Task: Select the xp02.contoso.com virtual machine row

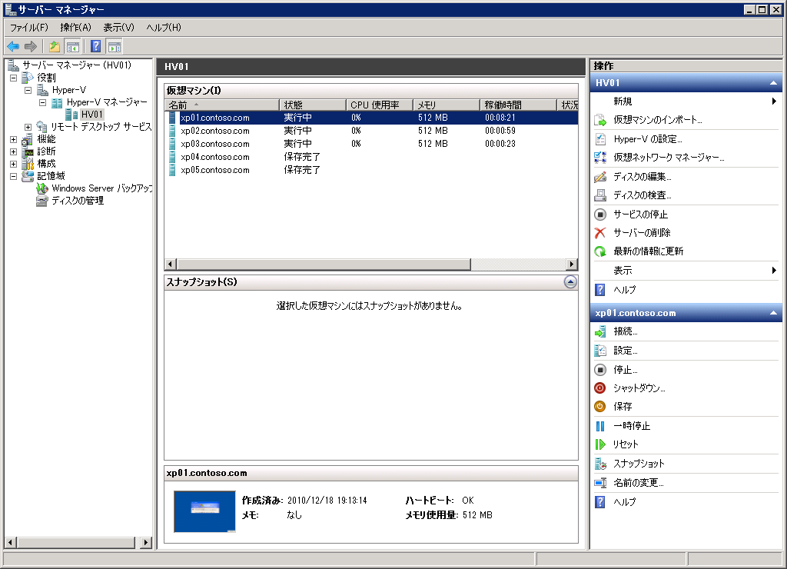Action: tap(371, 131)
